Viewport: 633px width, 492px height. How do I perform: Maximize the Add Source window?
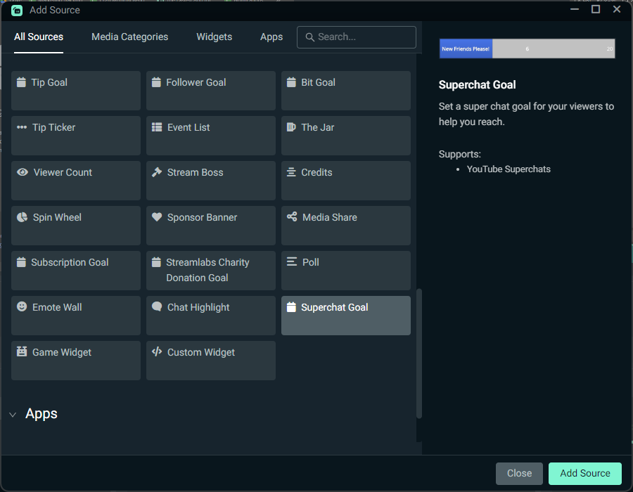tap(596, 9)
